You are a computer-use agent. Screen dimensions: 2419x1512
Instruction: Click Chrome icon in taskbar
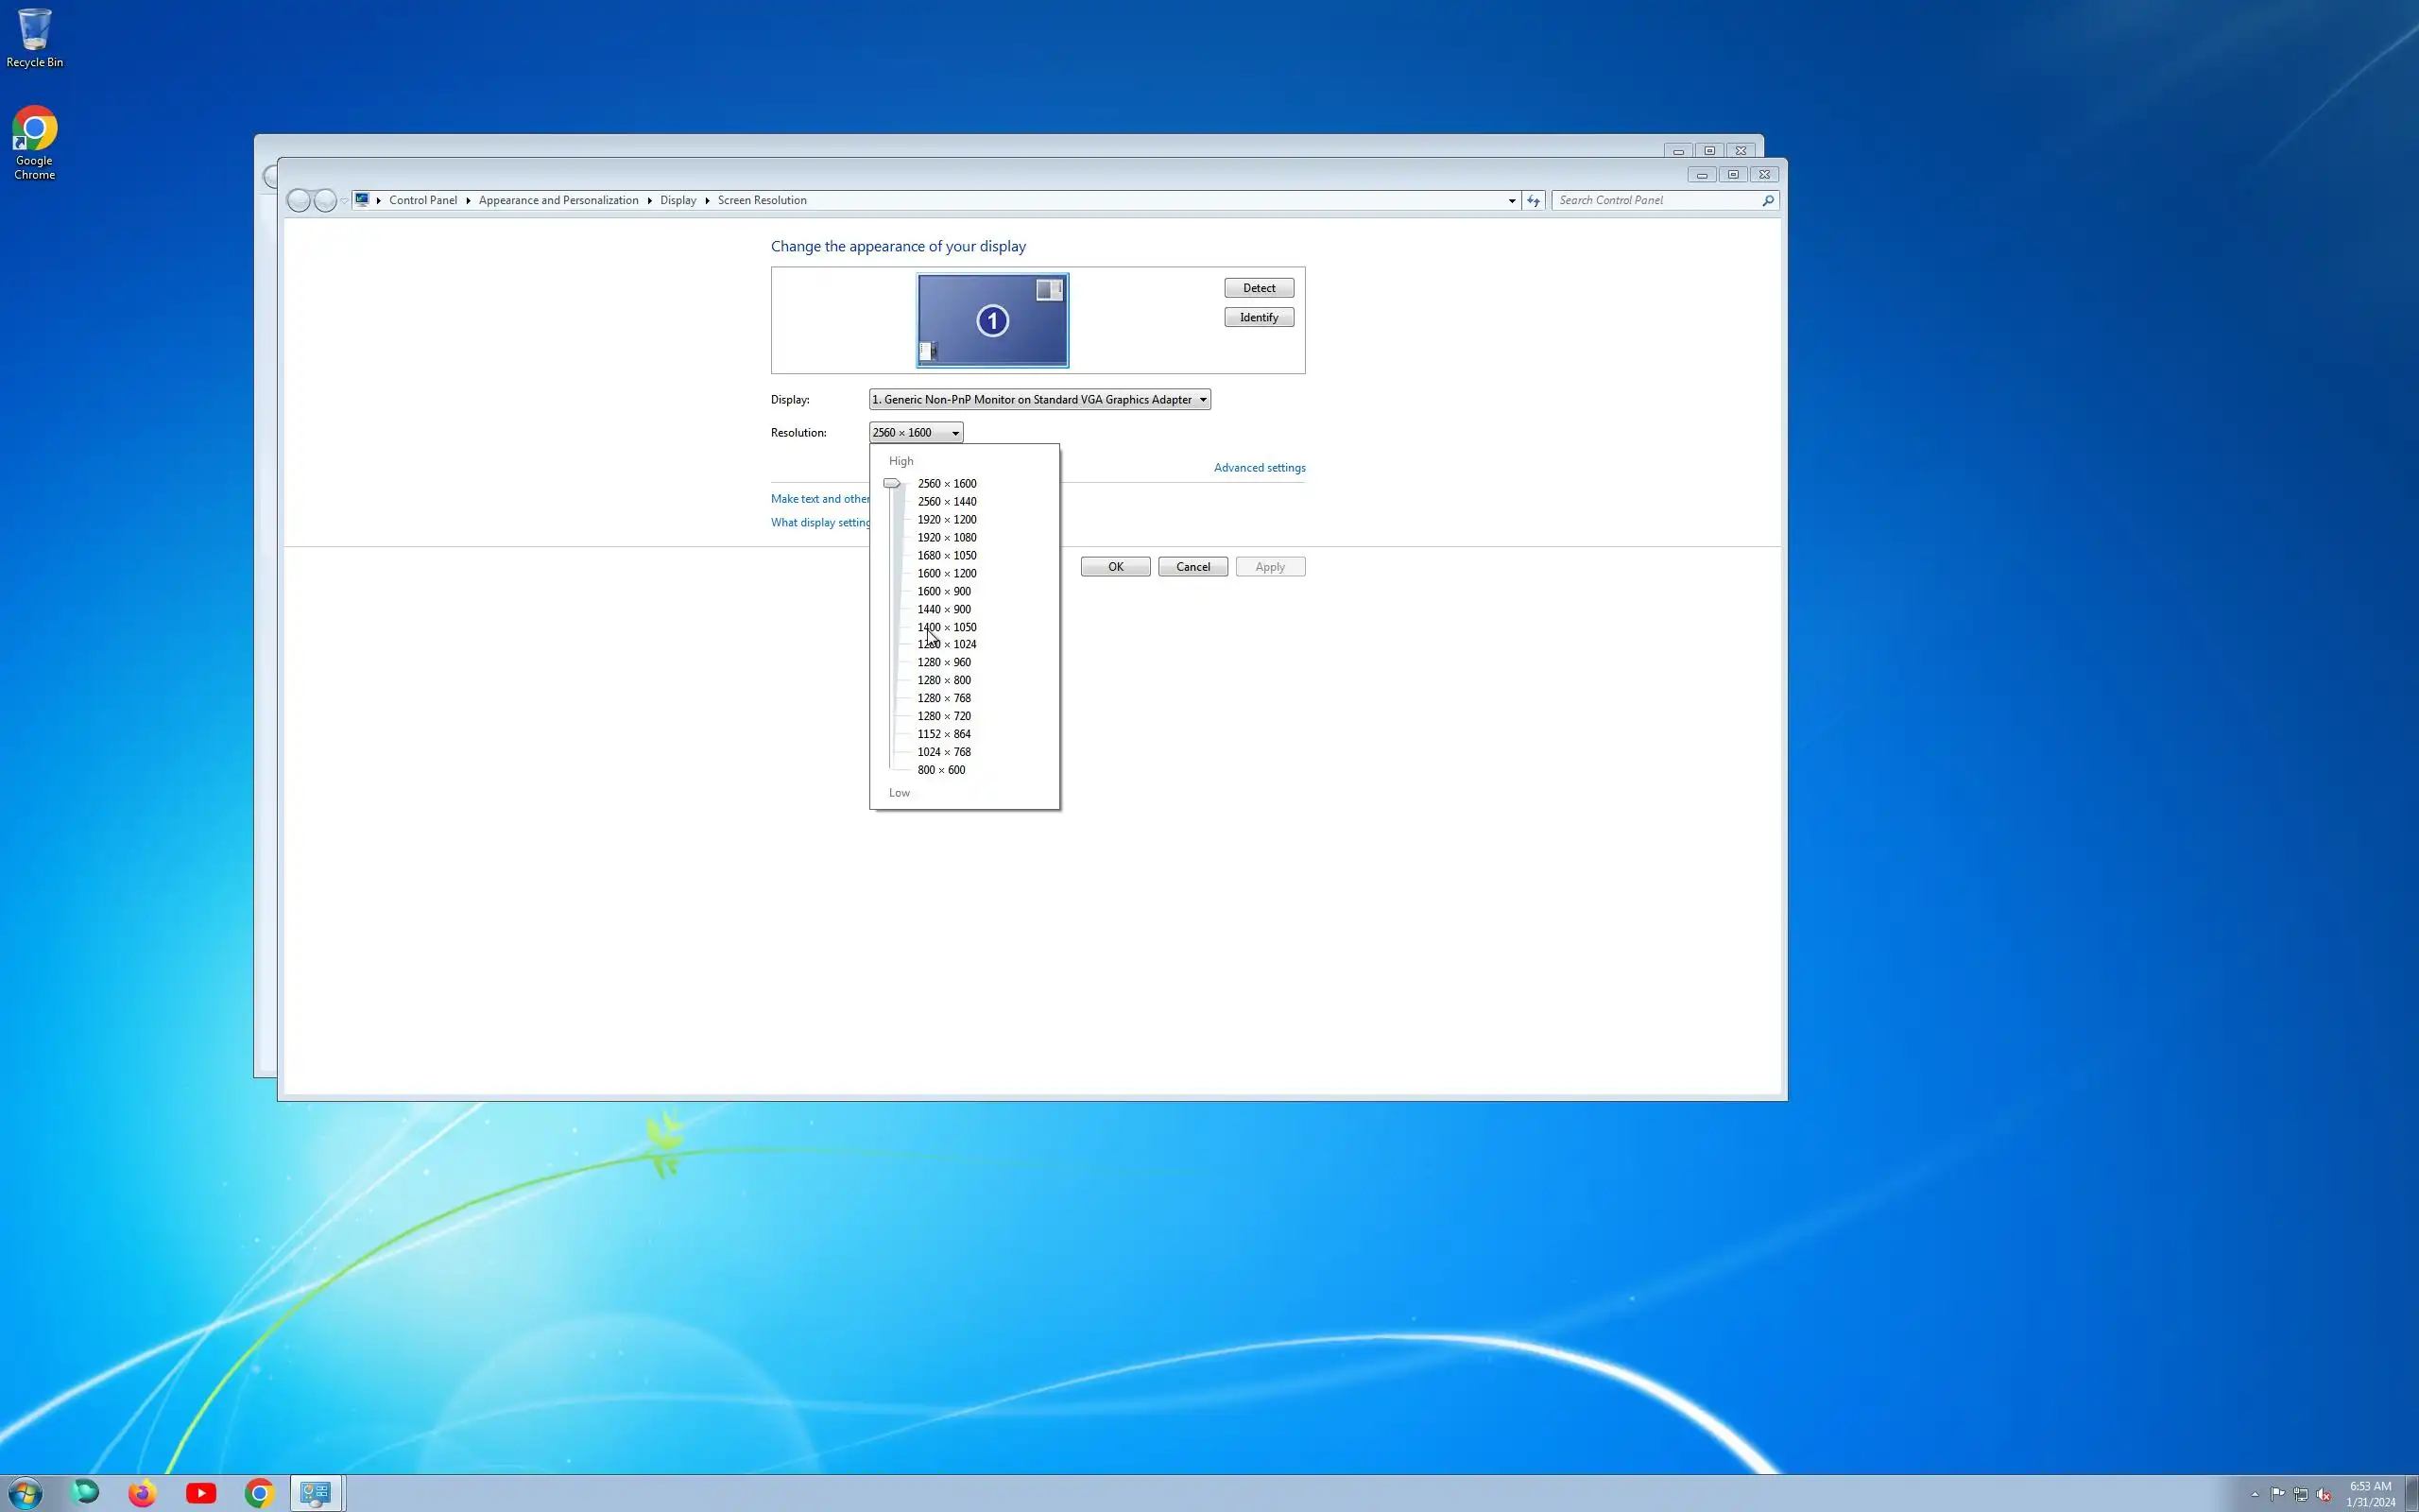click(259, 1493)
